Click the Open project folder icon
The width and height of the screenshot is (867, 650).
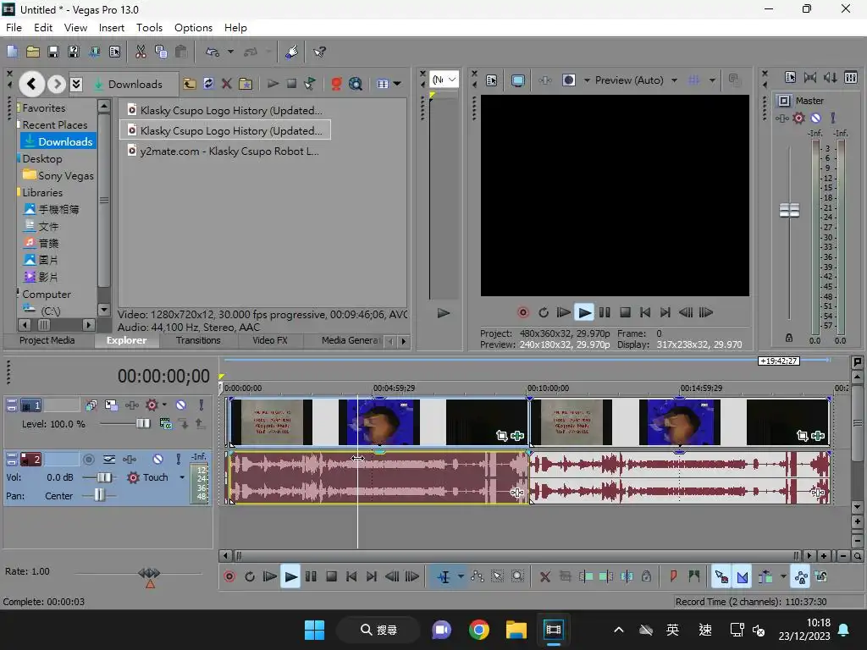pyautogui.click(x=33, y=52)
